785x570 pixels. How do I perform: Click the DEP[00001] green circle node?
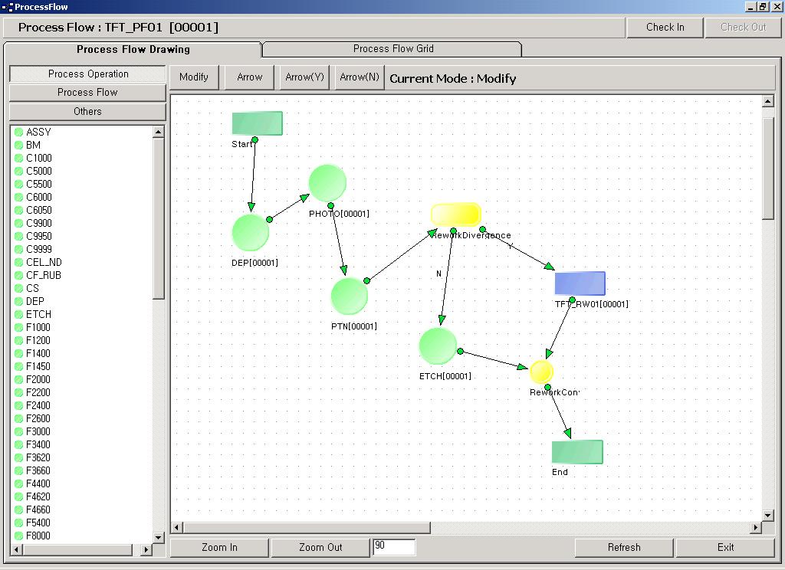[x=250, y=233]
